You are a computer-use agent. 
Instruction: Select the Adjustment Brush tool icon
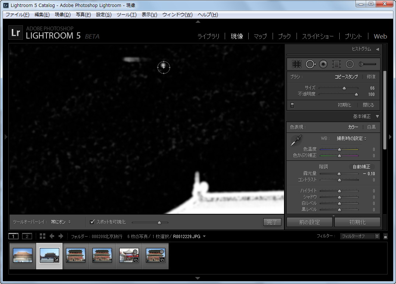click(368, 64)
